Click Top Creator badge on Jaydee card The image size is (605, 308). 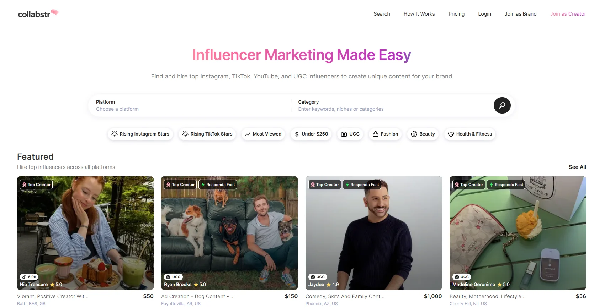click(x=325, y=185)
